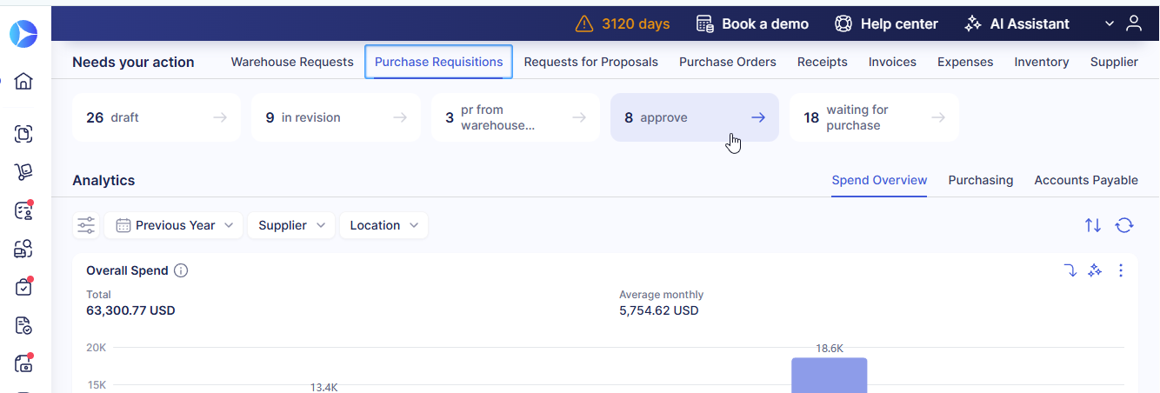
Task: Click Book a demo button
Action: (x=753, y=23)
